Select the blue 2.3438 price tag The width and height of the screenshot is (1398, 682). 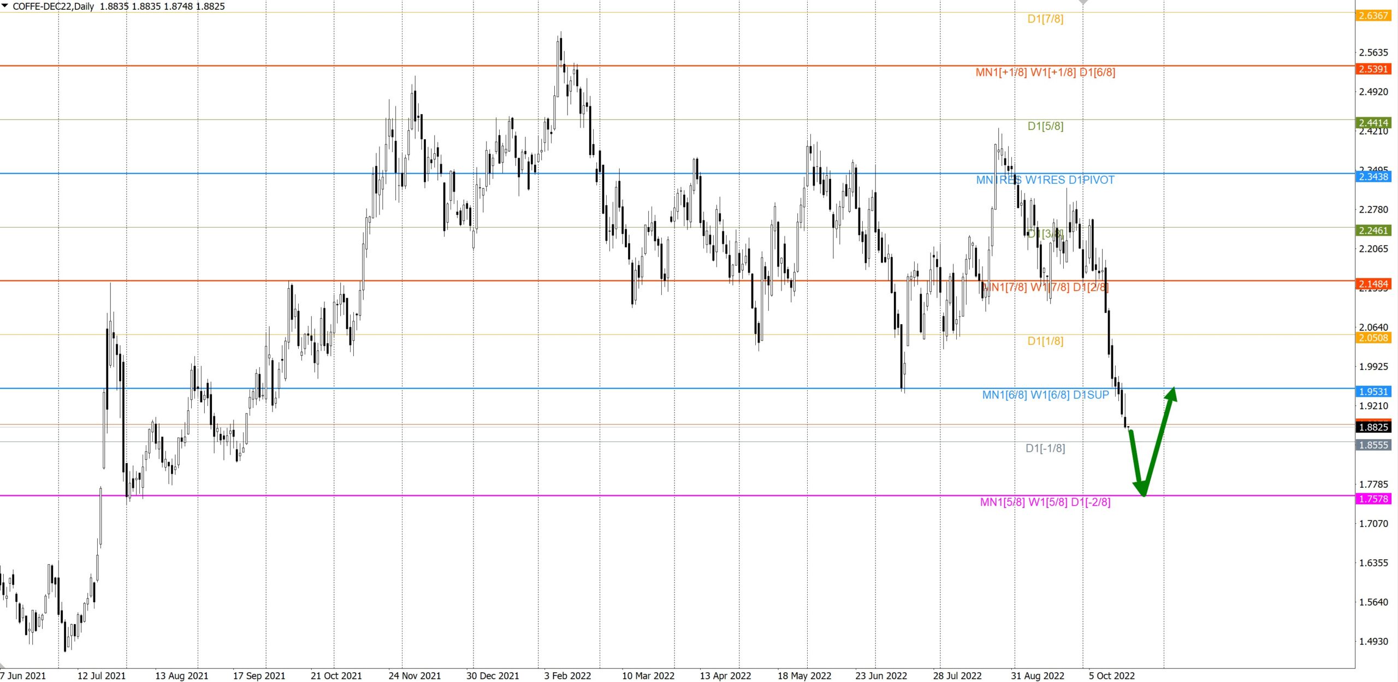coord(1373,176)
